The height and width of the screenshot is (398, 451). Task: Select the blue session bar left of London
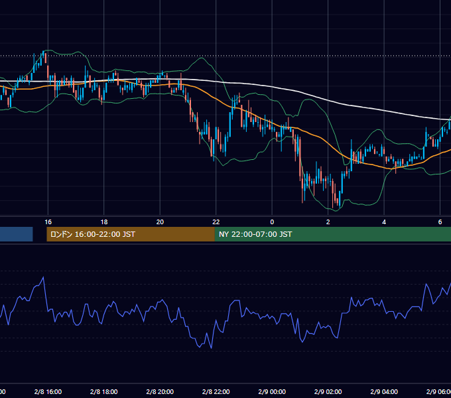pyautogui.click(x=17, y=234)
